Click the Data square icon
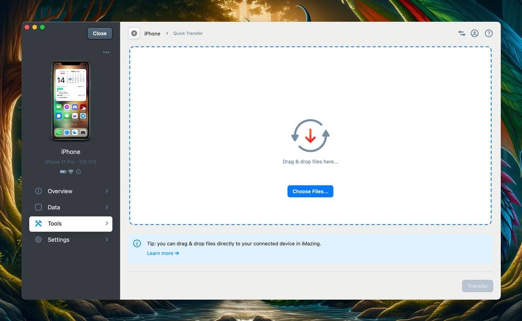 (38, 207)
